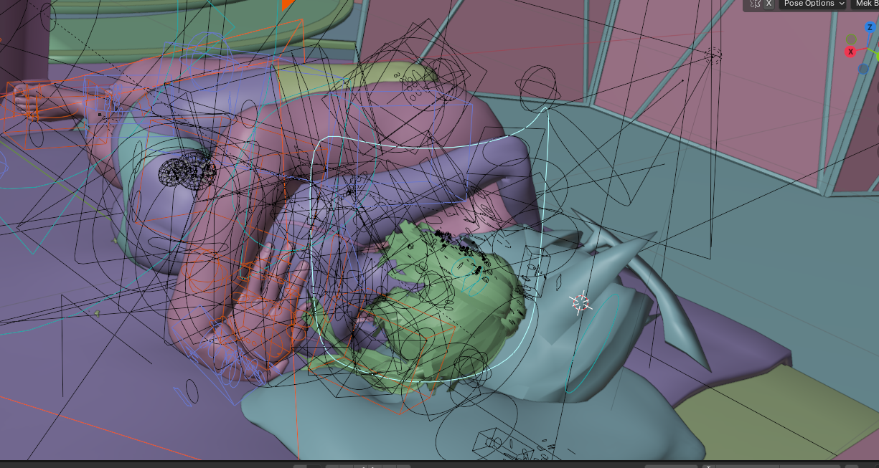Click the X-axis mirror butterfly icon

pos(754,4)
